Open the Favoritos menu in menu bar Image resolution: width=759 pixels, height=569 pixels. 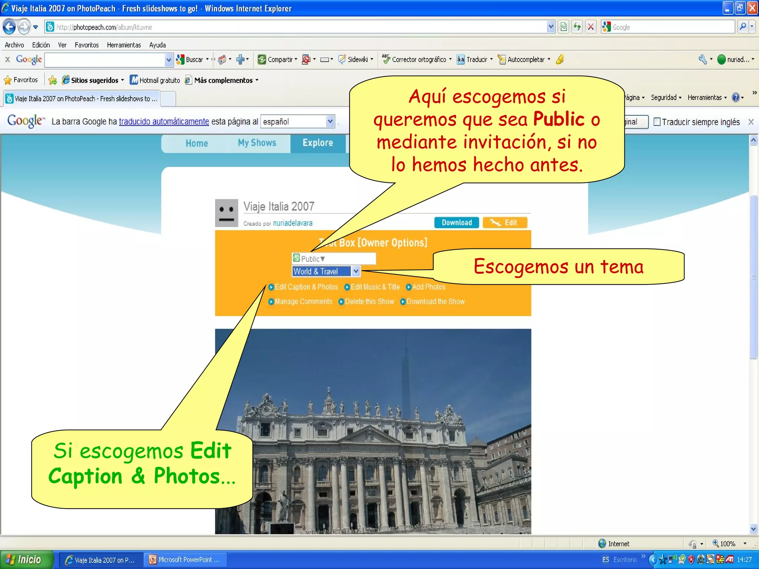pos(87,45)
